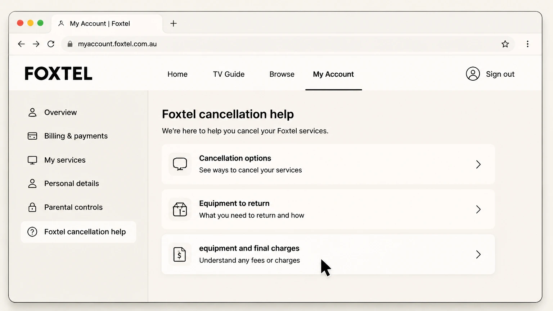Image resolution: width=553 pixels, height=311 pixels.
Task: Select the My Account | Foxtel browser tab
Action: pyautogui.click(x=107, y=23)
